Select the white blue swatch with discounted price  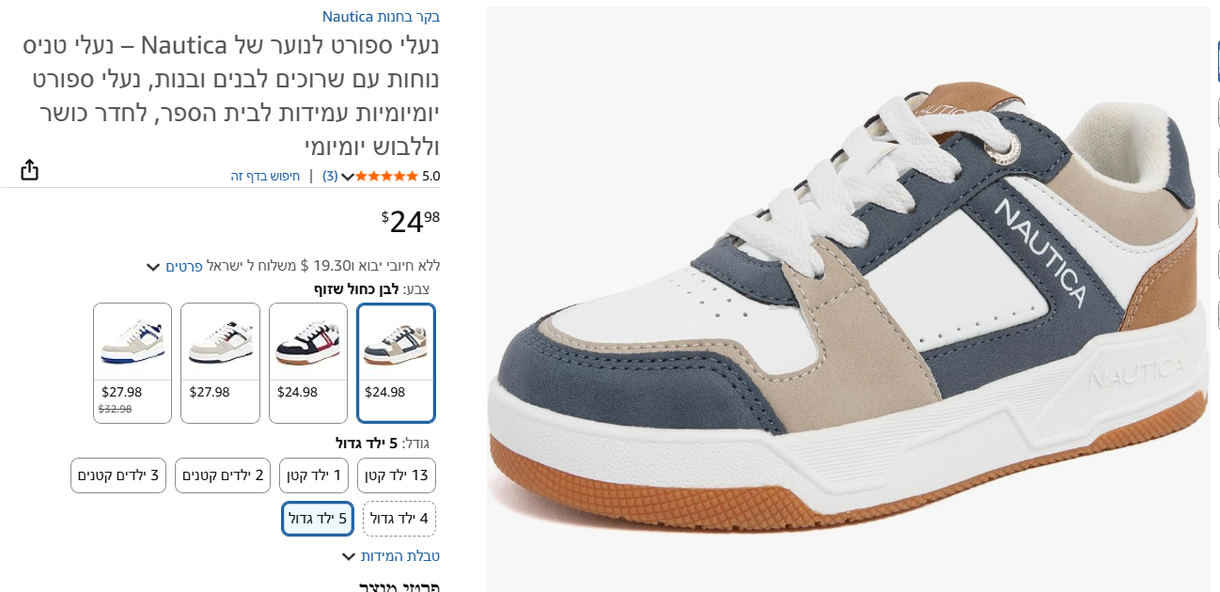pyautogui.click(x=133, y=363)
